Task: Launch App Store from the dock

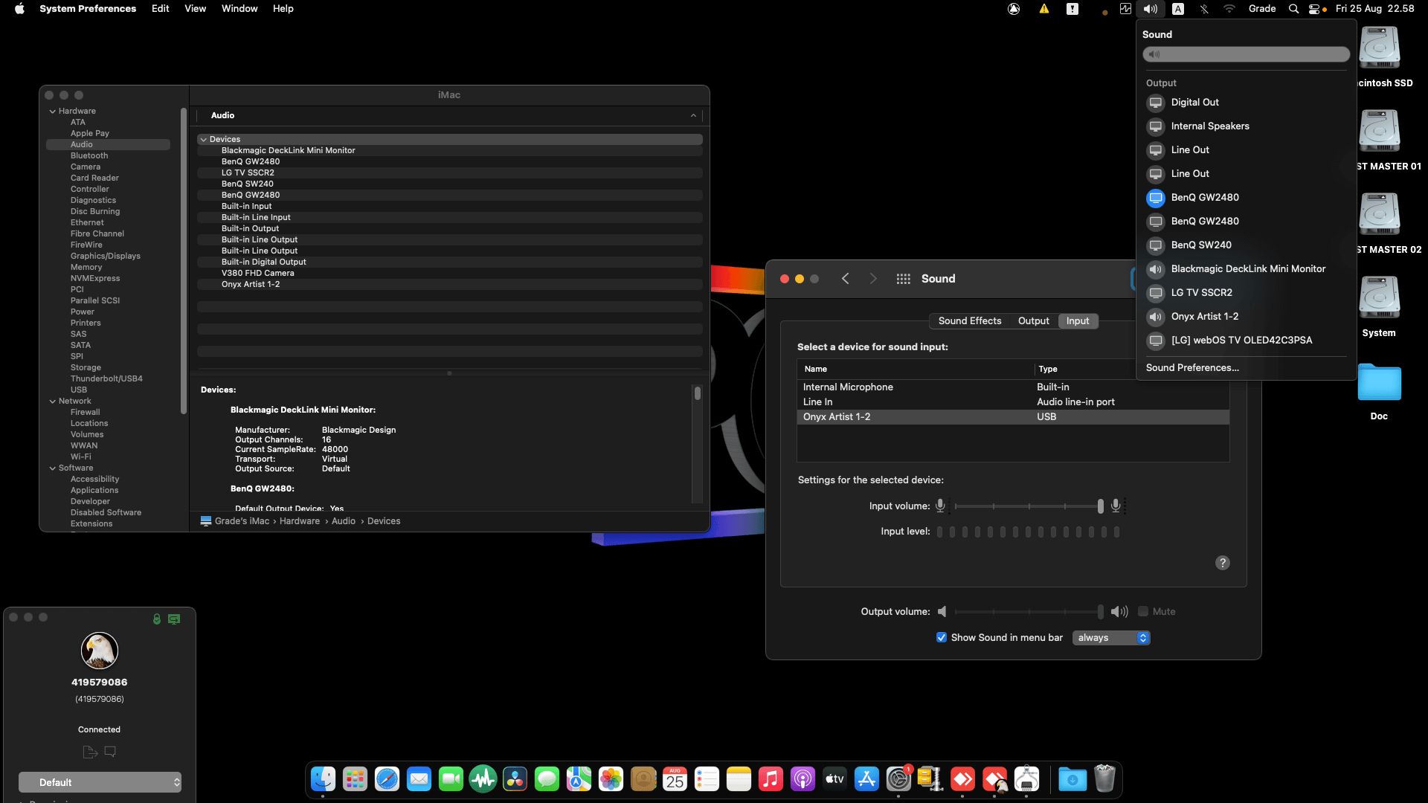Action: point(866,779)
